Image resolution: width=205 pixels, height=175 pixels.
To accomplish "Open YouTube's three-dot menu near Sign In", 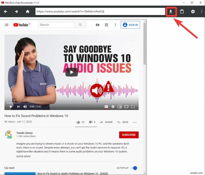I will 115,25.
